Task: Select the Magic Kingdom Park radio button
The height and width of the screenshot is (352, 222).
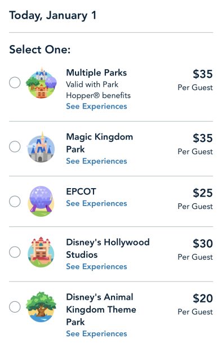Action: pyautogui.click(x=15, y=146)
